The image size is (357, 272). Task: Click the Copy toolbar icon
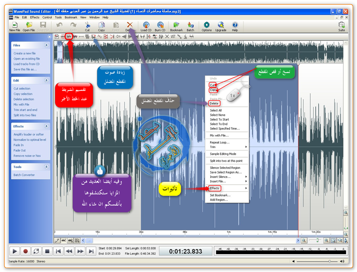click(x=101, y=27)
